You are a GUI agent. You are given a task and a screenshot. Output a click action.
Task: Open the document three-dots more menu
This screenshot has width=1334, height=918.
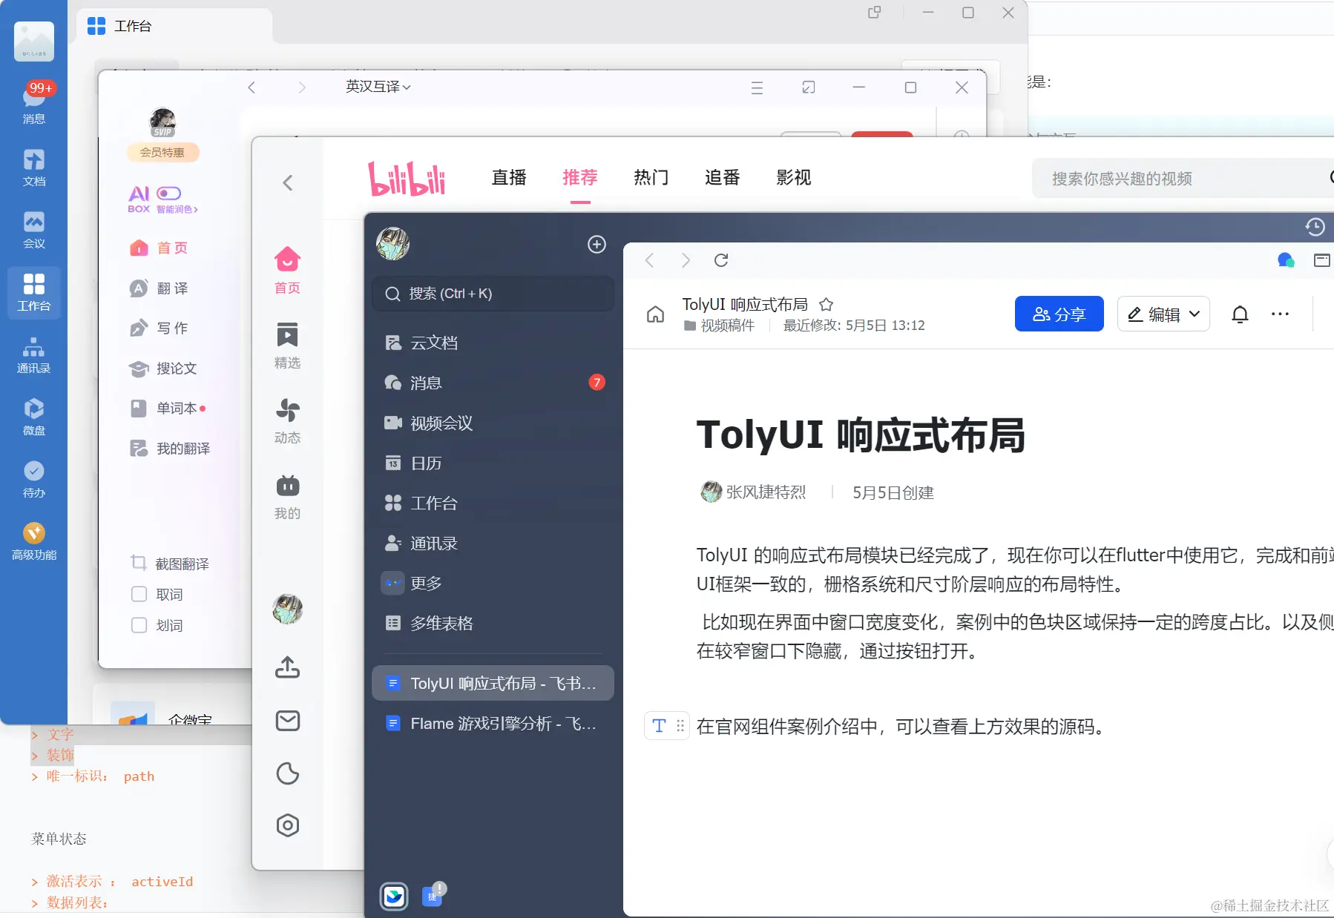pyautogui.click(x=1280, y=314)
